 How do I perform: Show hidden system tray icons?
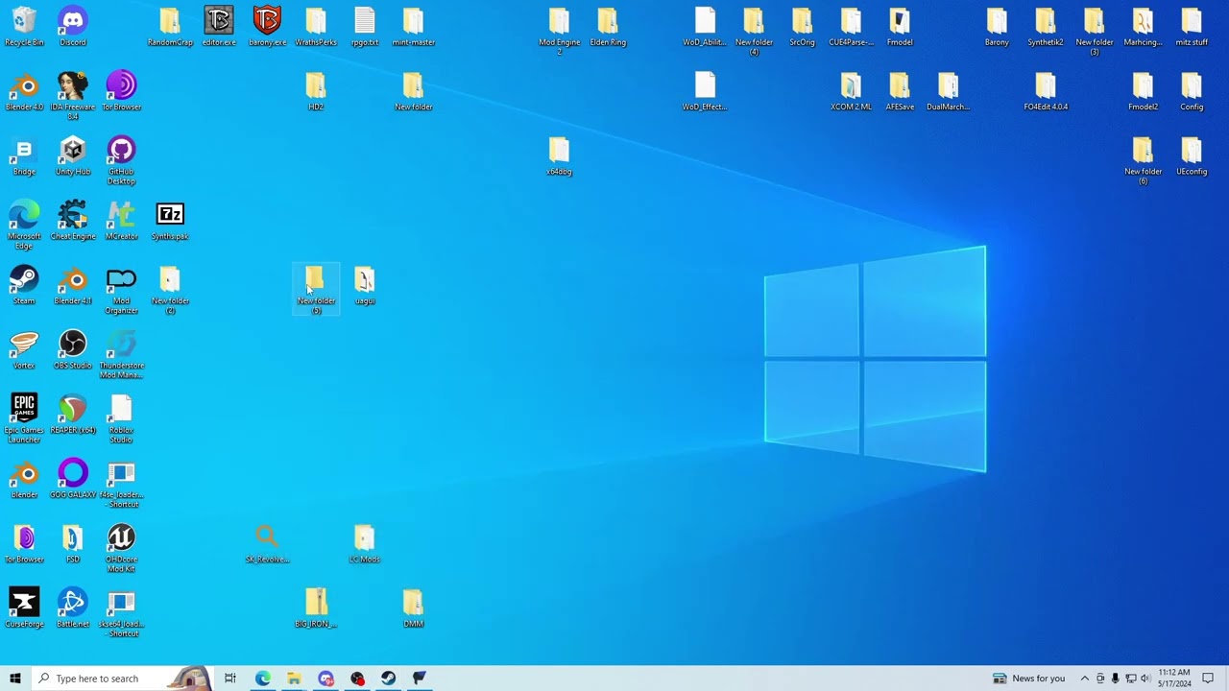point(1085,679)
